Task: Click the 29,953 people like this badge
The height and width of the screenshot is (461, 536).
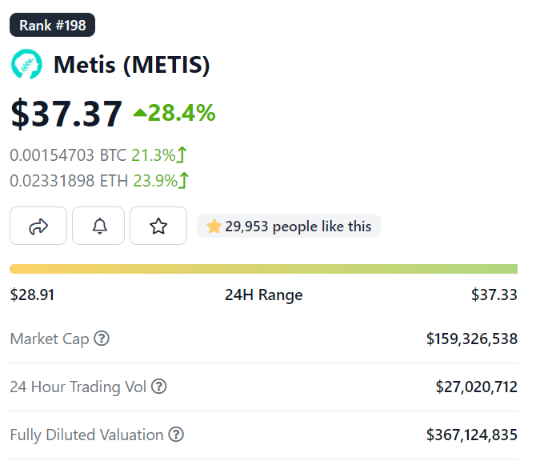Action: pos(289,226)
